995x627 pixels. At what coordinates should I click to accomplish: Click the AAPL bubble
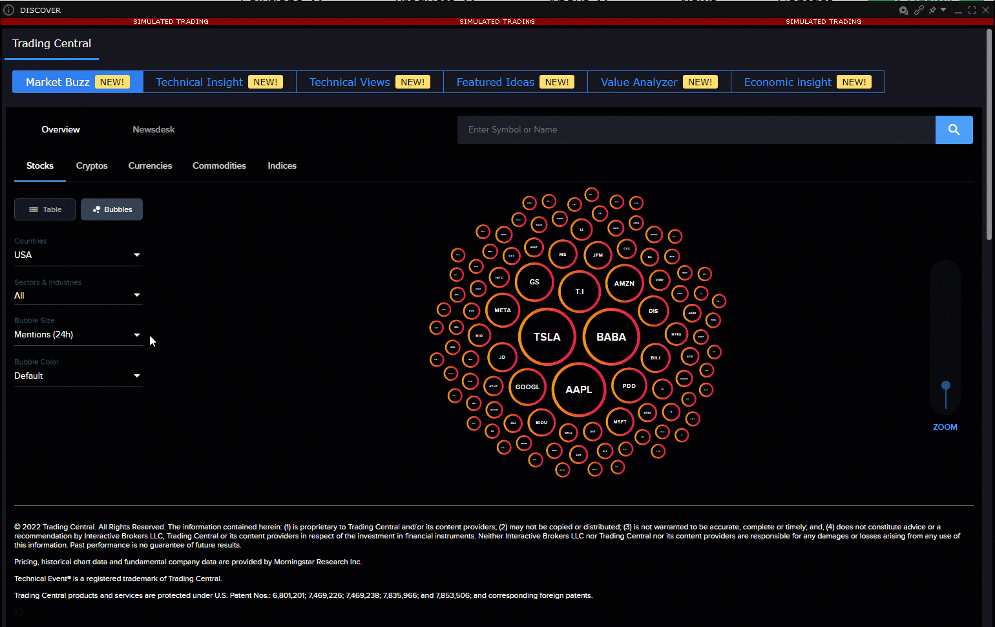(579, 389)
